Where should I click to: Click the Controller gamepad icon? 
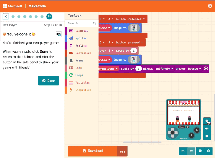[x=71, y=53]
